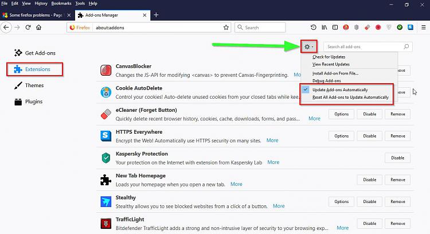
Task: Open the history clock icon in toolbar
Action: [314, 28]
